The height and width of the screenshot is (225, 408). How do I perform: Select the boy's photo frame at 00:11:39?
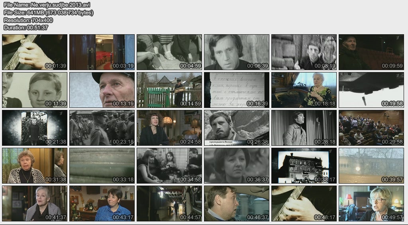(x=35, y=90)
